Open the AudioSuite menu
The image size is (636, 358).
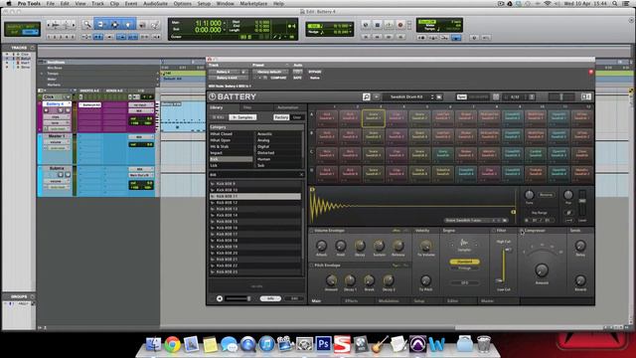tap(155, 4)
